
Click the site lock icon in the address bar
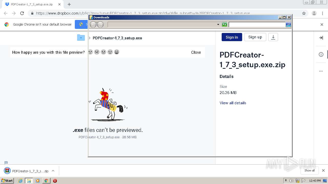[32, 13]
